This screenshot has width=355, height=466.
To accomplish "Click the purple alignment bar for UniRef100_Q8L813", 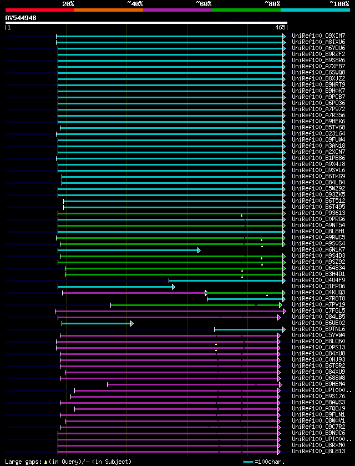I will tap(168, 452).
